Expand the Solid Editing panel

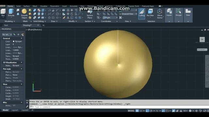(40, 21)
